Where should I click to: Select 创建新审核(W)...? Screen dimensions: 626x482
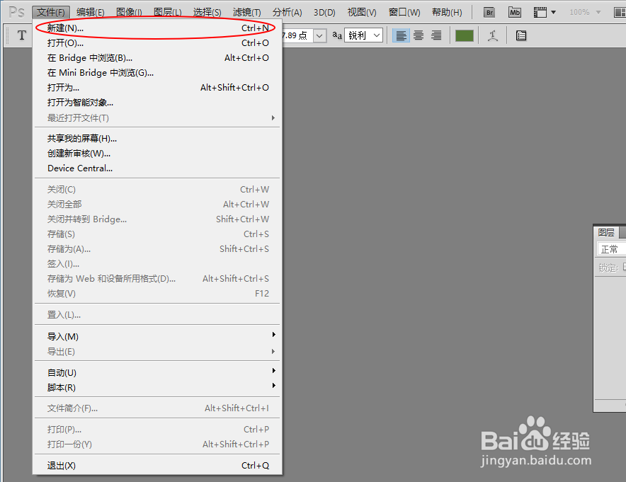click(x=157, y=153)
